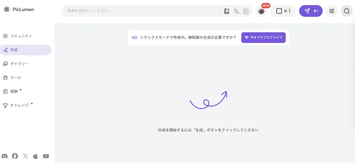Viewport: 355px width, 163px height.
Task: Click the リラックスモードで作成中 banner text
Action: (x=188, y=37)
